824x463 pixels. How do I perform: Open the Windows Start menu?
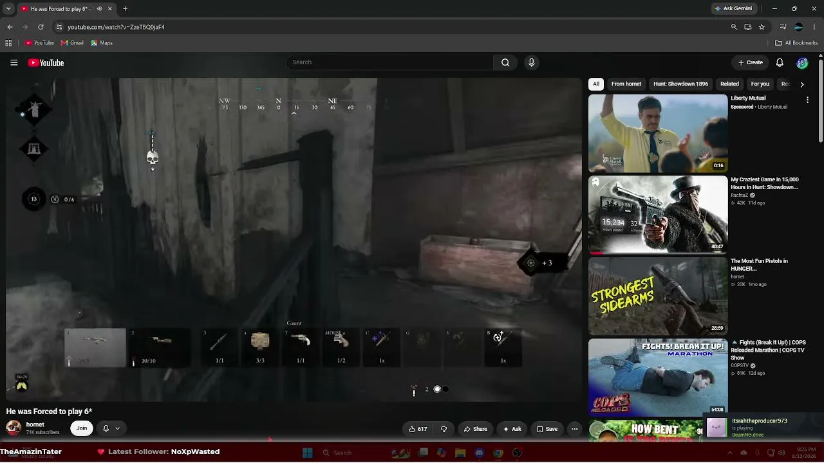(307, 453)
